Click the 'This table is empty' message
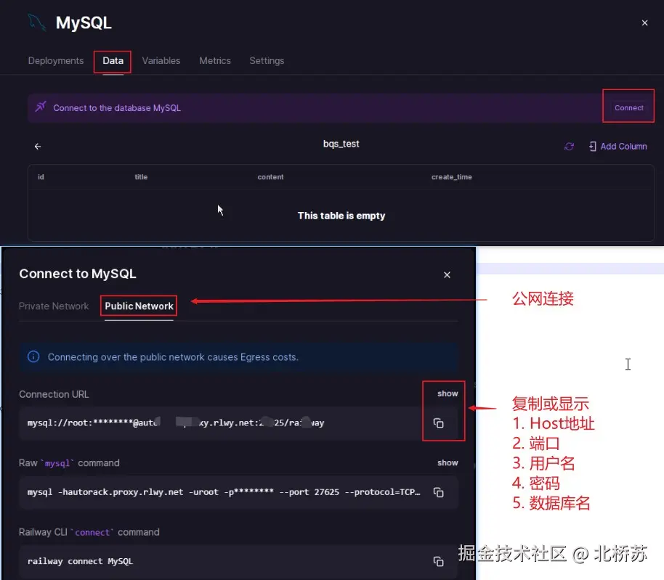This screenshot has height=580, width=664. (x=341, y=216)
